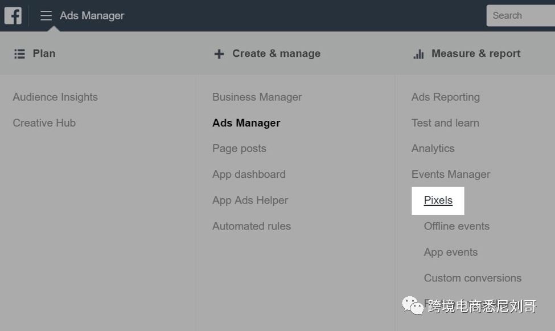
Task: Open Test and learn
Action: pos(445,122)
